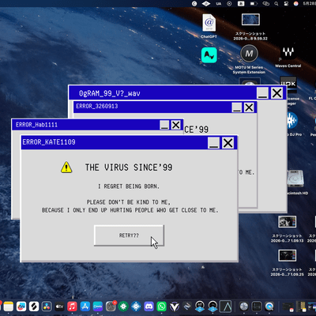Minimize the 0gRAM_99_V?_wav window
This screenshot has width=316, height=316.
[262, 93]
